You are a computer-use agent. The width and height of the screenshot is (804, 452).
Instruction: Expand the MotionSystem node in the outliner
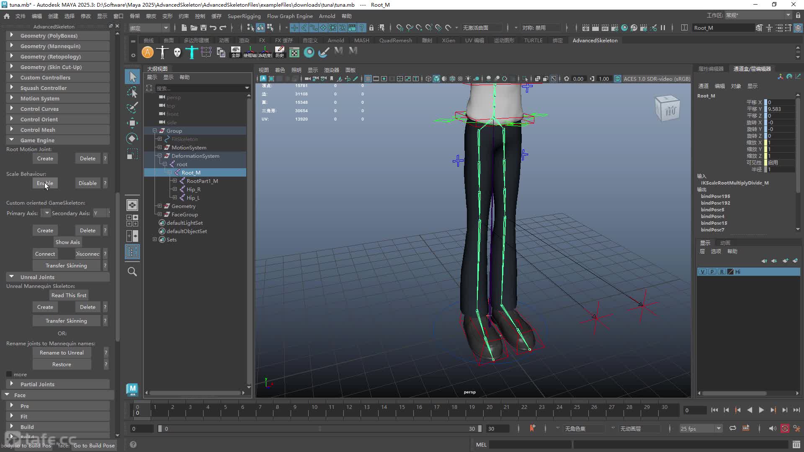(160, 147)
